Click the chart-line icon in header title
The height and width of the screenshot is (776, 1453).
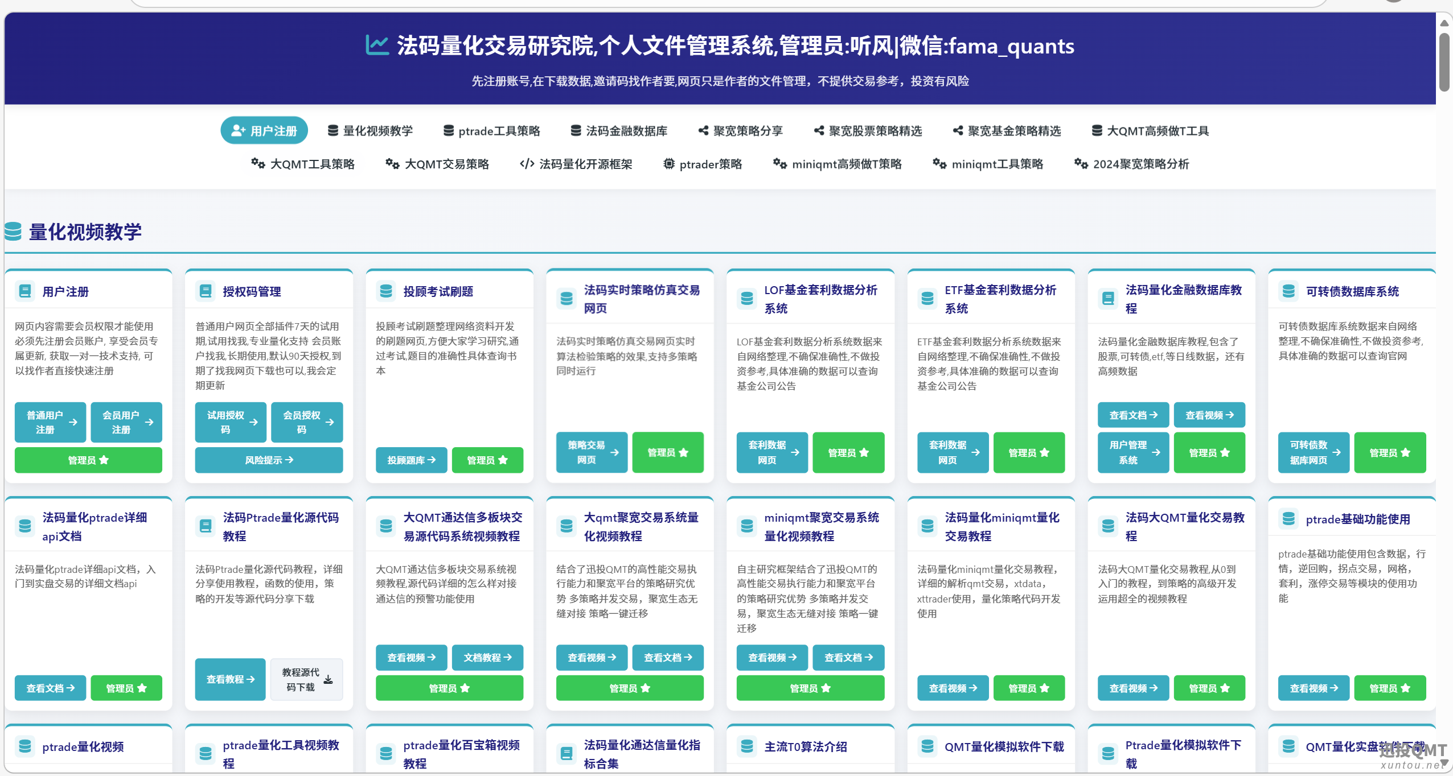tap(377, 46)
